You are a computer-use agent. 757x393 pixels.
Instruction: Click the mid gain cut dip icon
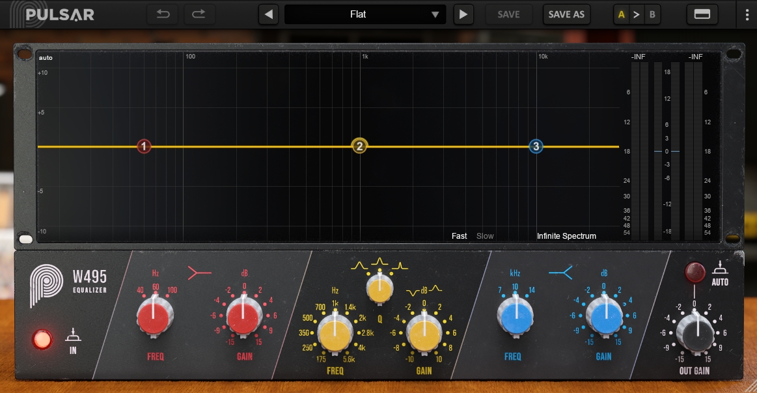[413, 292]
